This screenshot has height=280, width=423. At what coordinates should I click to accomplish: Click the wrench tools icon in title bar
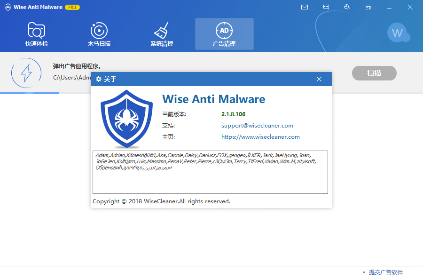point(347,7)
